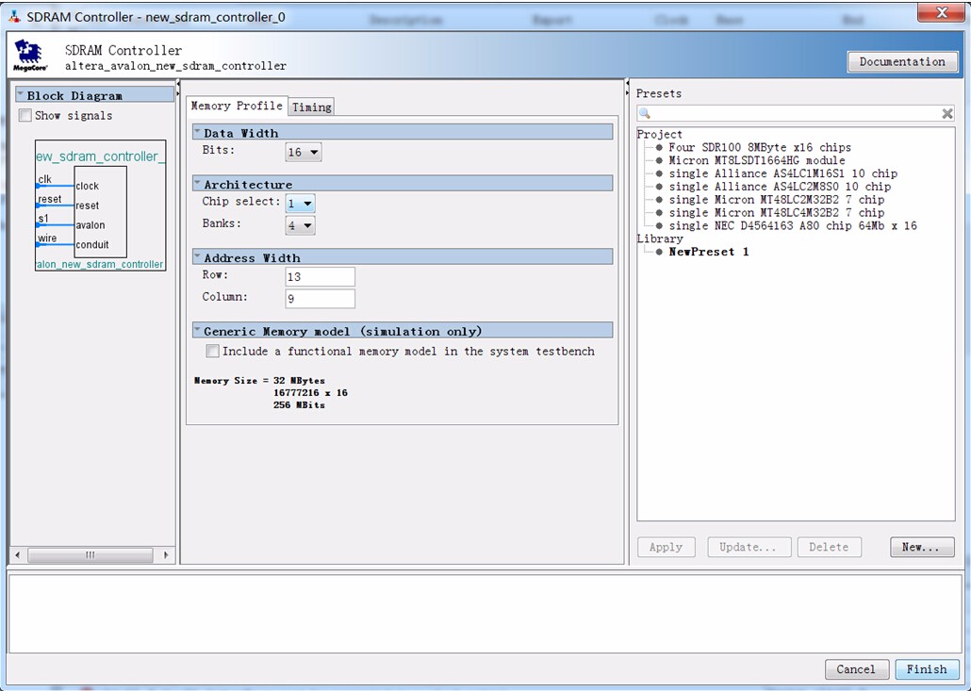Select single Micron MT48LC2M32B2 7 chip preset
The width and height of the screenshot is (971, 691).
(777, 199)
